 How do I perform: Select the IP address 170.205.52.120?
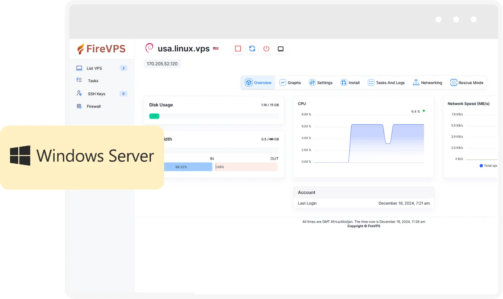coord(162,64)
